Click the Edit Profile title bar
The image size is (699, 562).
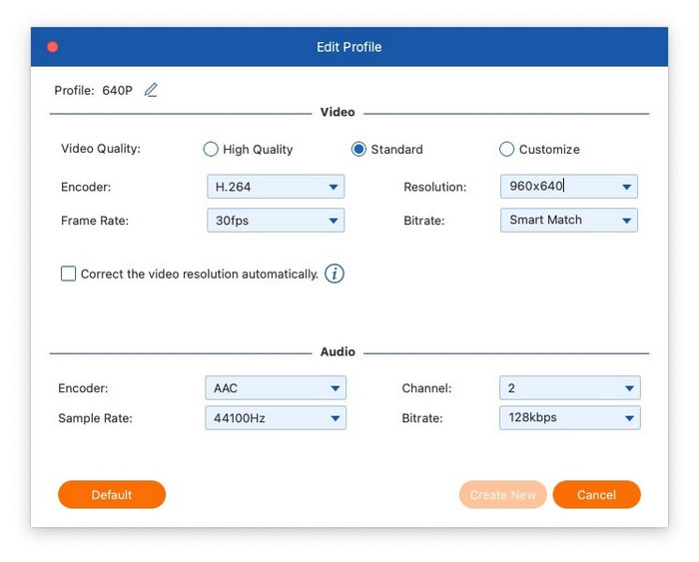(349, 47)
